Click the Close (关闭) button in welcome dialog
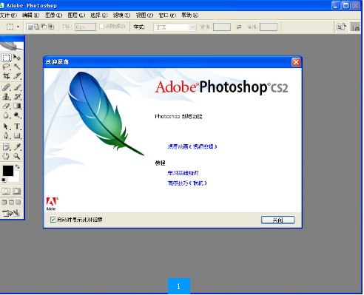 pyautogui.click(x=278, y=220)
